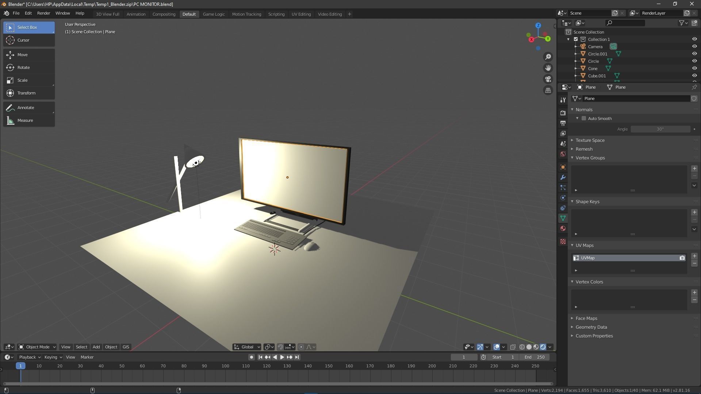Select the Cursor tool
Viewport: 701px width, 394px height.
tap(29, 40)
